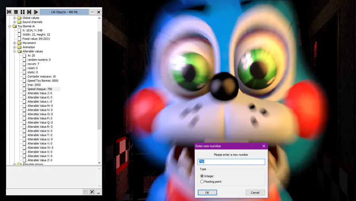Select the random numero: 0 value
Viewport: 356px width, 201px height.
click(39, 60)
